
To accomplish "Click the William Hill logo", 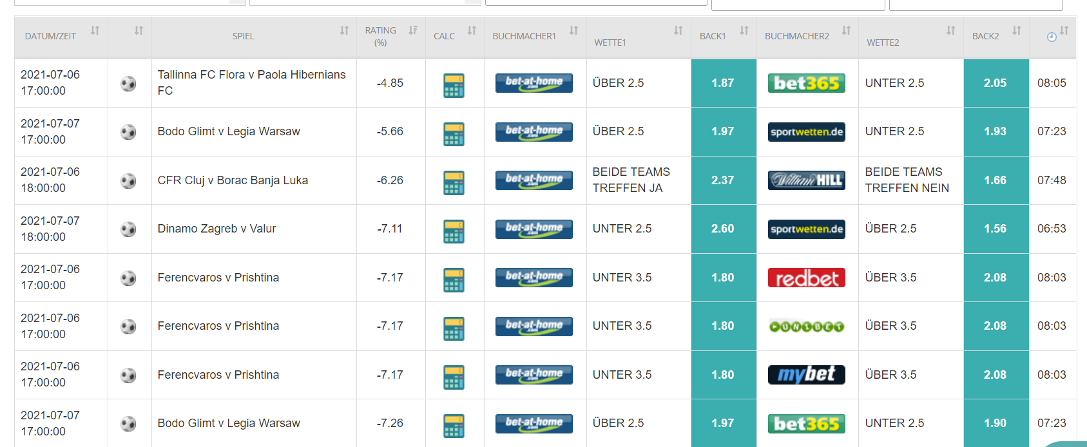I will click(807, 180).
